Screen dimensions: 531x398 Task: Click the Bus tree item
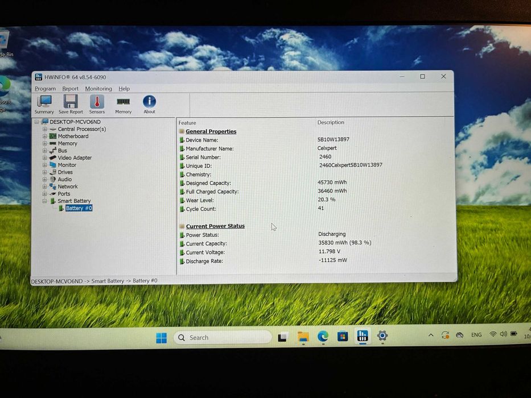pyautogui.click(x=62, y=151)
